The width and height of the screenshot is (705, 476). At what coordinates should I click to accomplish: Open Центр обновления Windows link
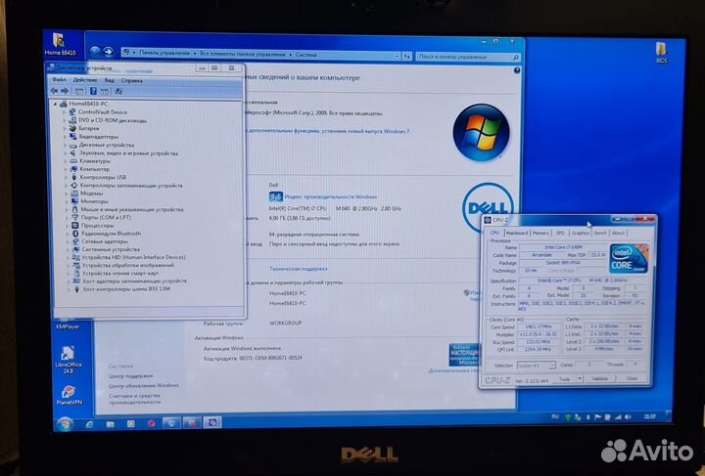143,385
